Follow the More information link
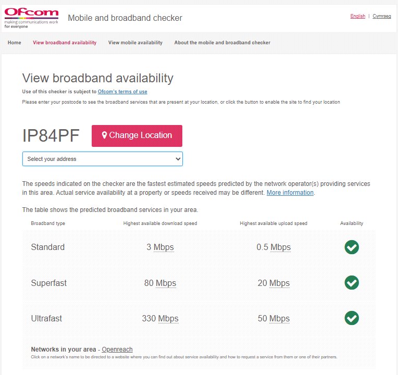 tap(290, 193)
